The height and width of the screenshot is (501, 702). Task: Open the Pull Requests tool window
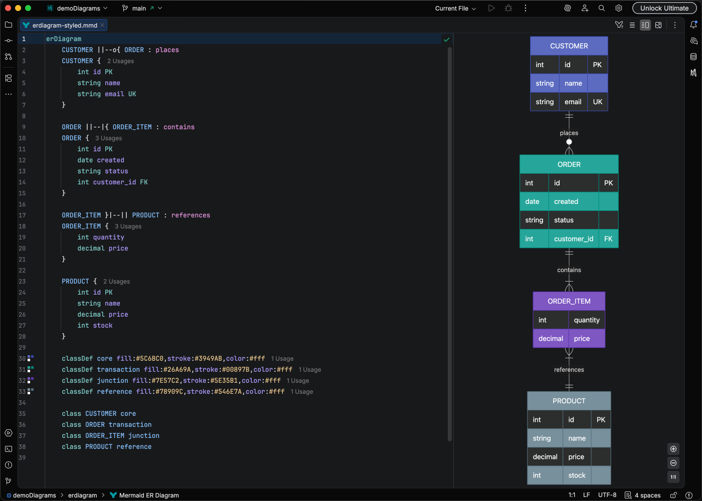point(9,57)
